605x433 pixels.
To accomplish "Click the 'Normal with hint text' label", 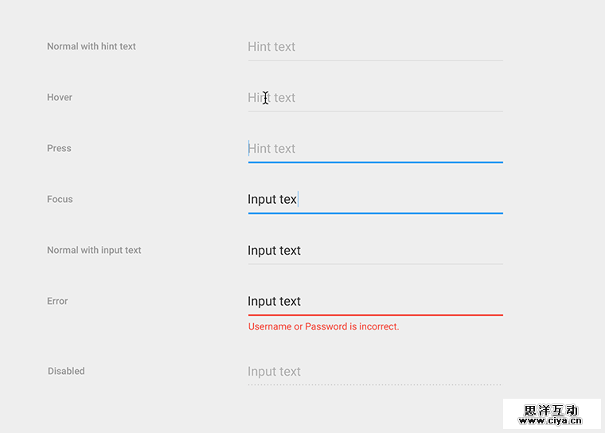I will (x=92, y=47).
